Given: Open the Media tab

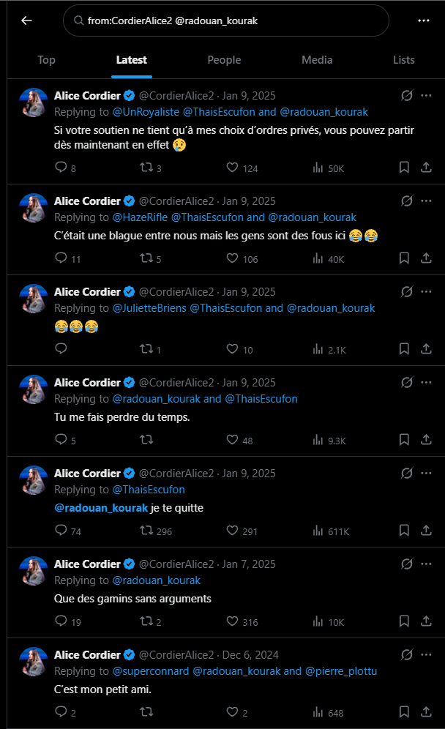Looking at the screenshot, I should 317,60.
